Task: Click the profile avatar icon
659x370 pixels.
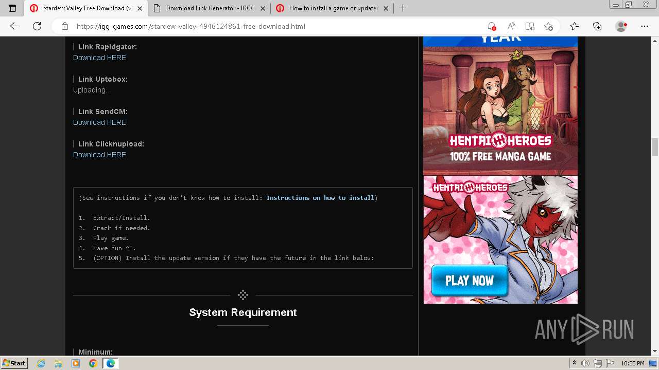Action: tap(621, 26)
